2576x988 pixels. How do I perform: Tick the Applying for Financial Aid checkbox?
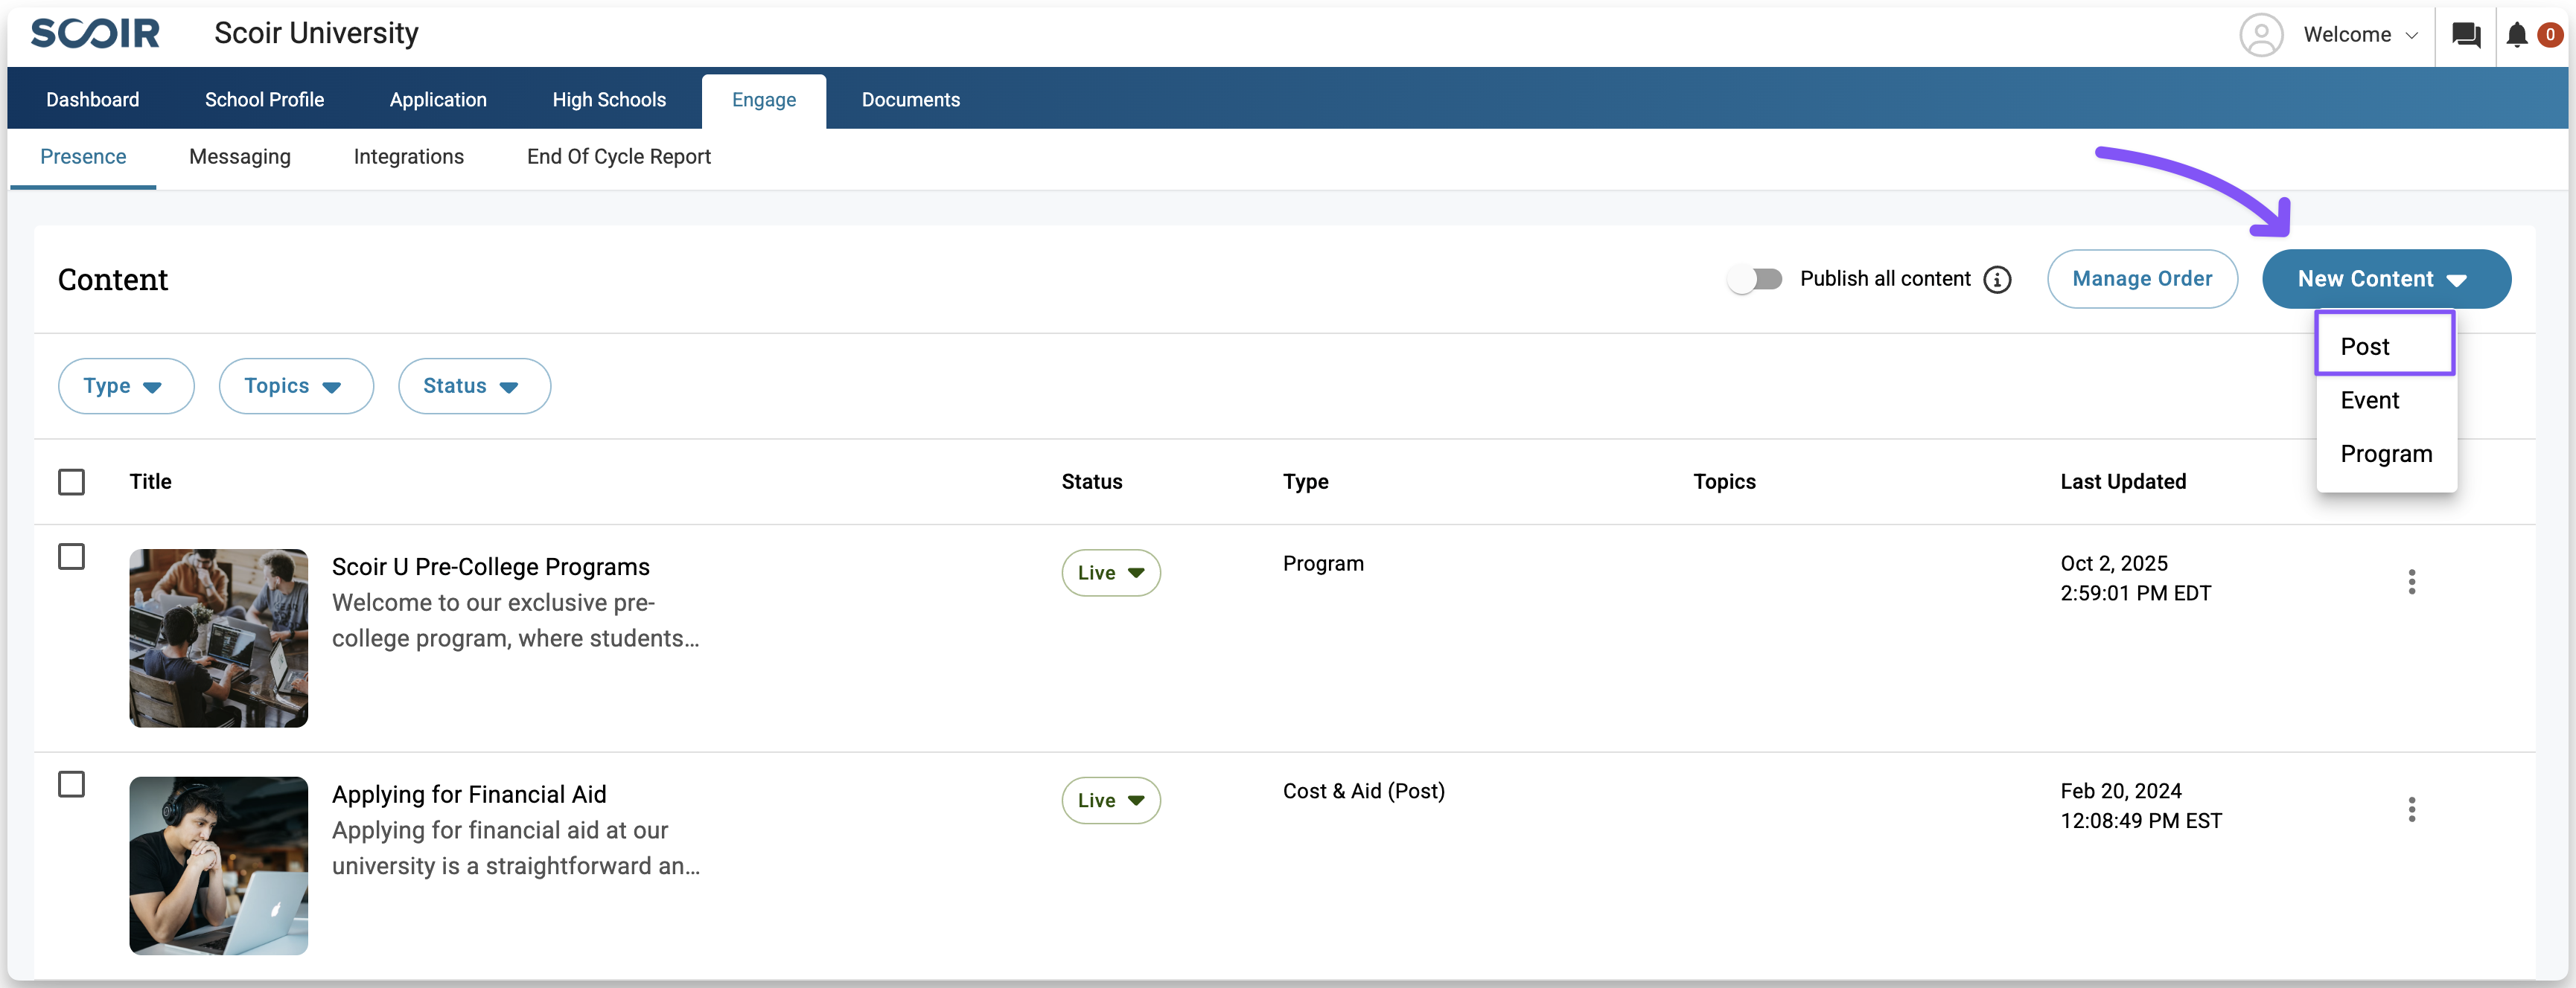[71, 784]
